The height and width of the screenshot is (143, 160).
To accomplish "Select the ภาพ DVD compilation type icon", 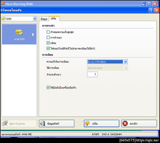I will coord(19,32).
